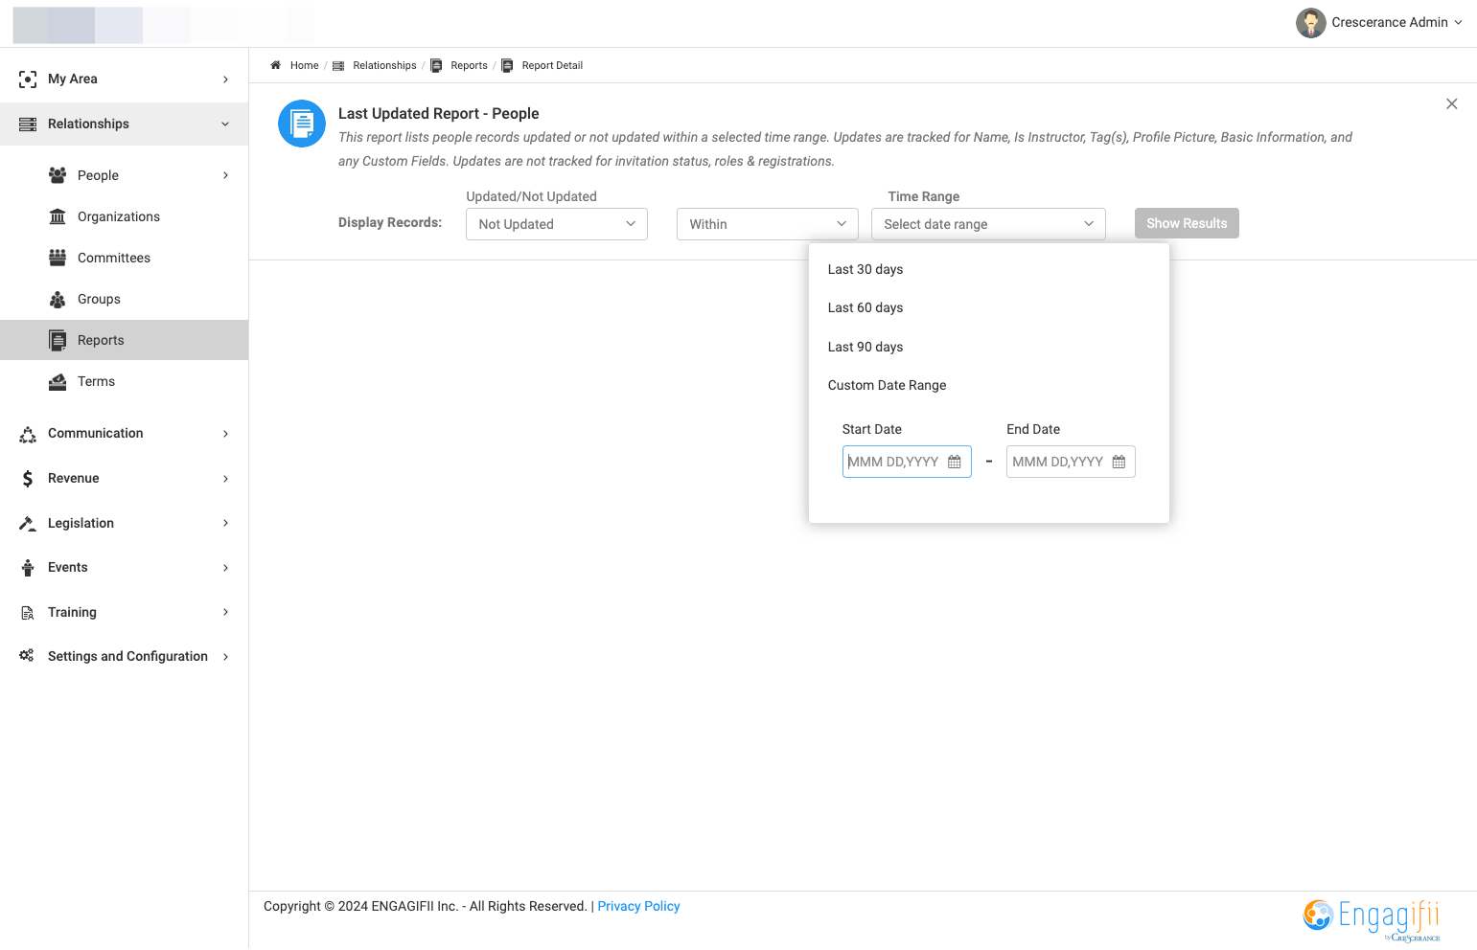This screenshot has width=1477, height=950.
Task: Go to Relationships breadcrumb link
Action: [384, 65]
